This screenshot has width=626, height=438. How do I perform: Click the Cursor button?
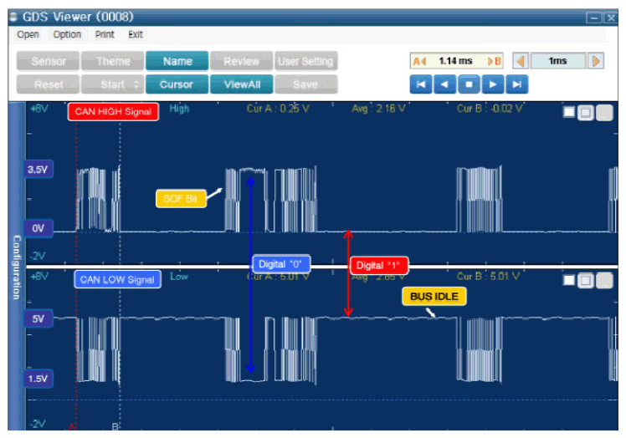(x=177, y=84)
